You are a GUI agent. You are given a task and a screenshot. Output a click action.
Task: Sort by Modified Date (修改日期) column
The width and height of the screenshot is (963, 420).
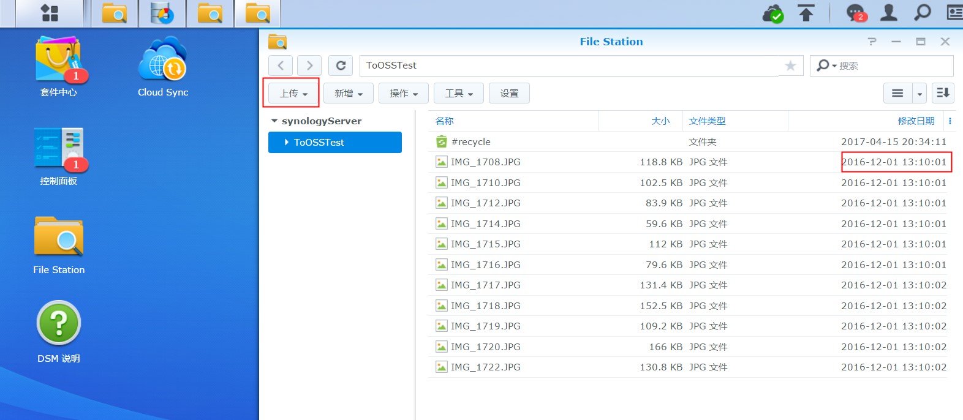(916, 121)
